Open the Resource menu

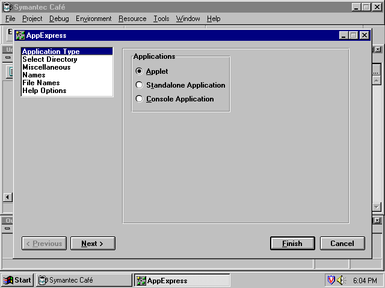click(x=132, y=19)
